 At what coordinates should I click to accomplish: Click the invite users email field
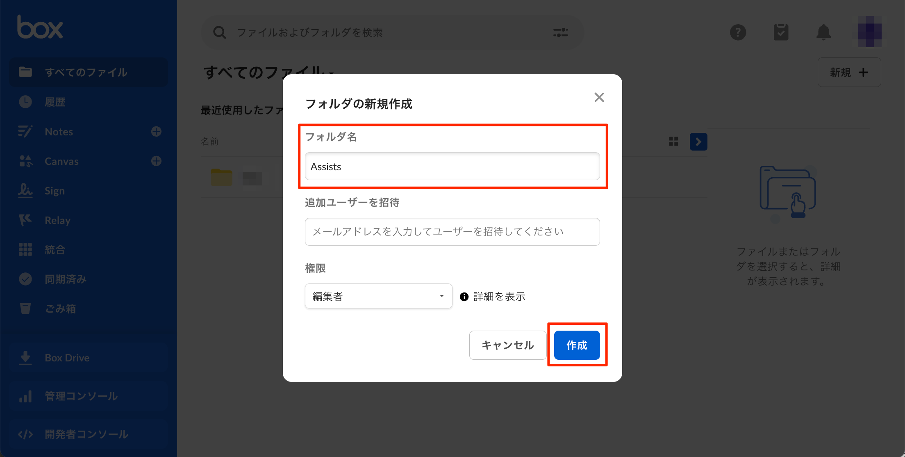pos(452,232)
